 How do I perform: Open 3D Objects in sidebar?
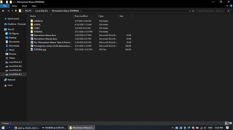click(x=14, y=34)
